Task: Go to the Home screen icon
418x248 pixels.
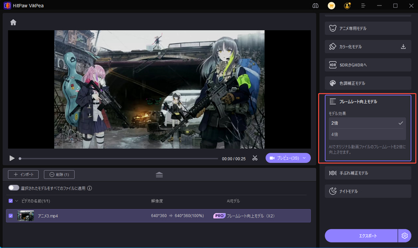Action: click(13, 23)
